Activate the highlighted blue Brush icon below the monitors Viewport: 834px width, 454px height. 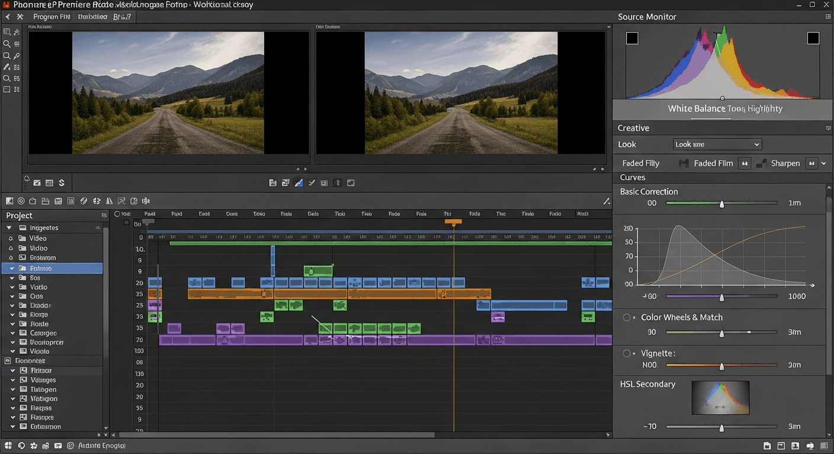(x=299, y=183)
